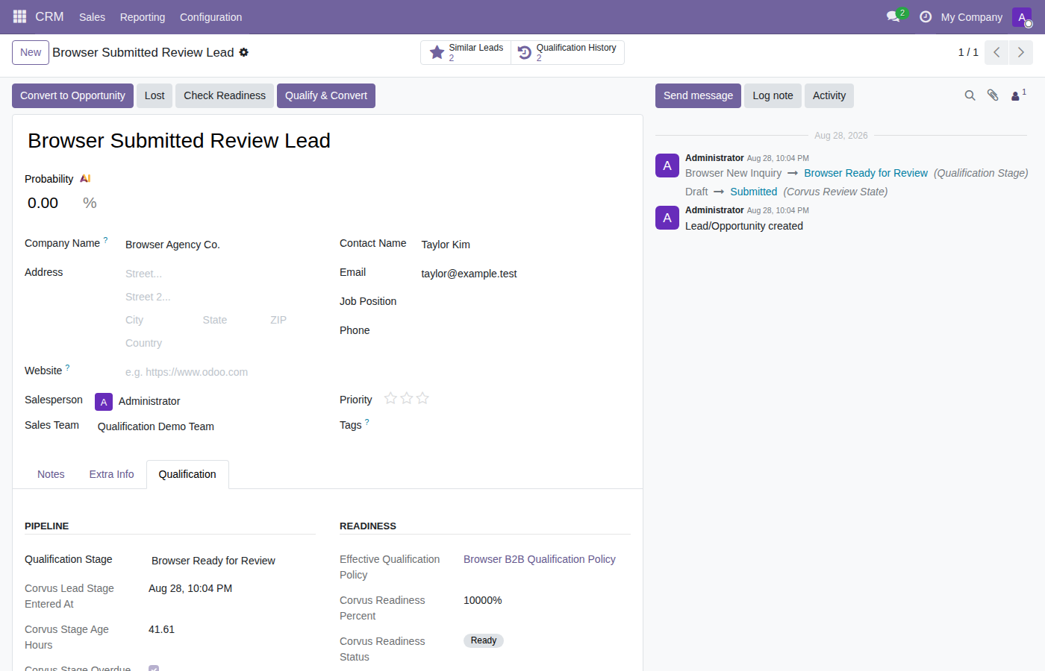The image size is (1045, 671).
Task: Open the Qualification Stage dropdown field
Action: (x=231, y=561)
